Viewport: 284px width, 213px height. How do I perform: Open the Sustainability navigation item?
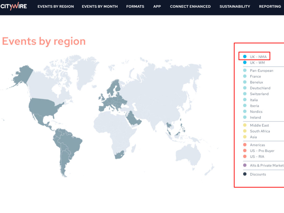(x=235, y=7)
